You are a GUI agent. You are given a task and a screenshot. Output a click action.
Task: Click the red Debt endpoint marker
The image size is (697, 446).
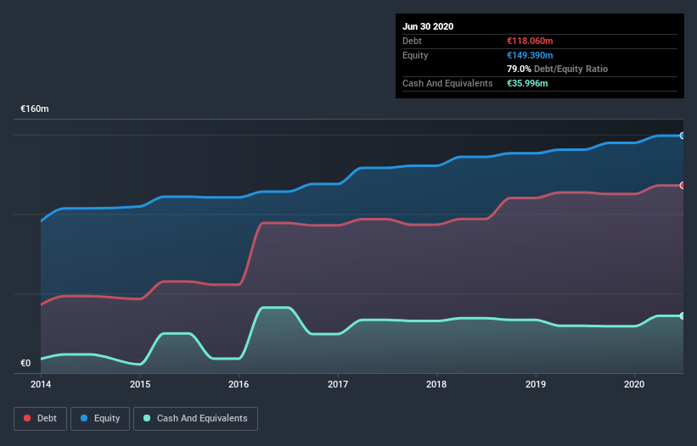click(x=683, y=186)
